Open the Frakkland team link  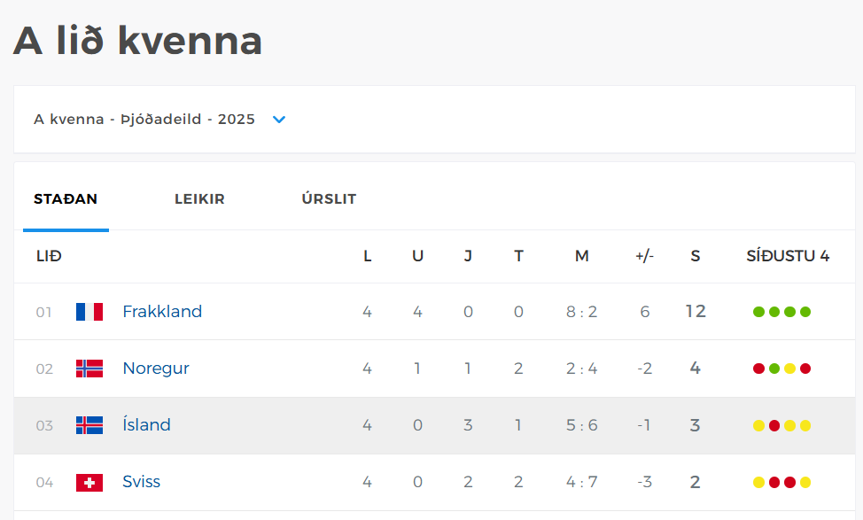(x=162, y=312)
